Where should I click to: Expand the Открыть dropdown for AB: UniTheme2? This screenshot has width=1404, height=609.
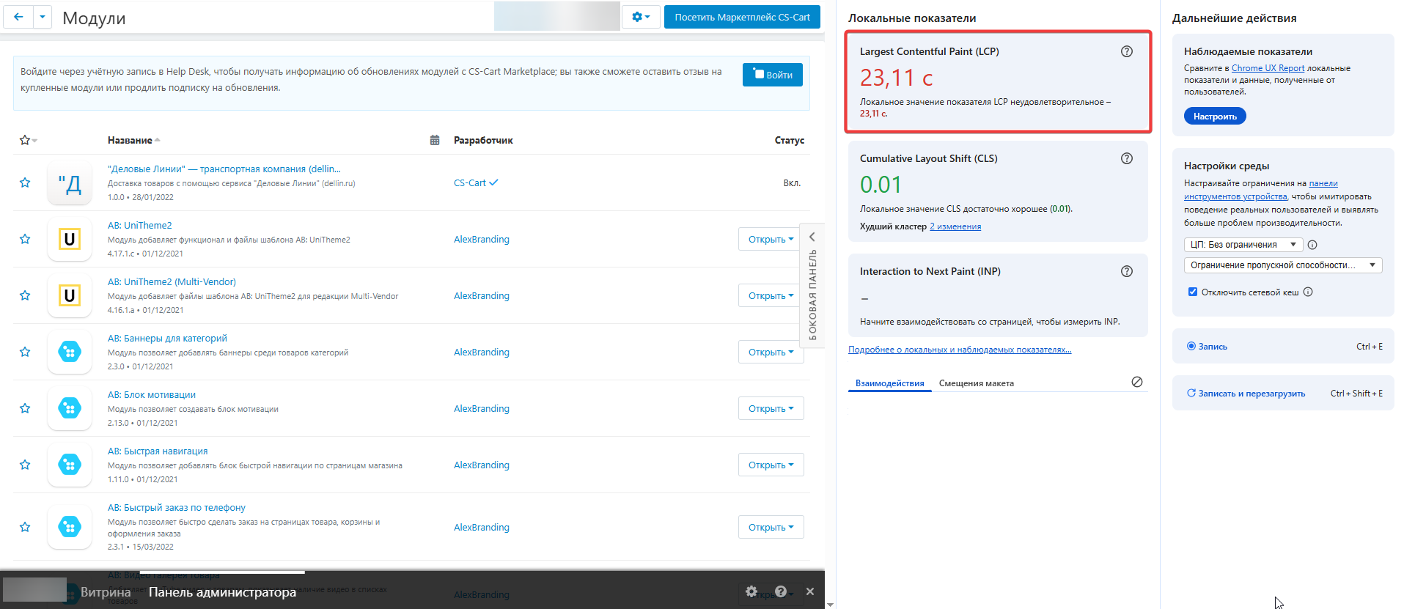point(771,240)
